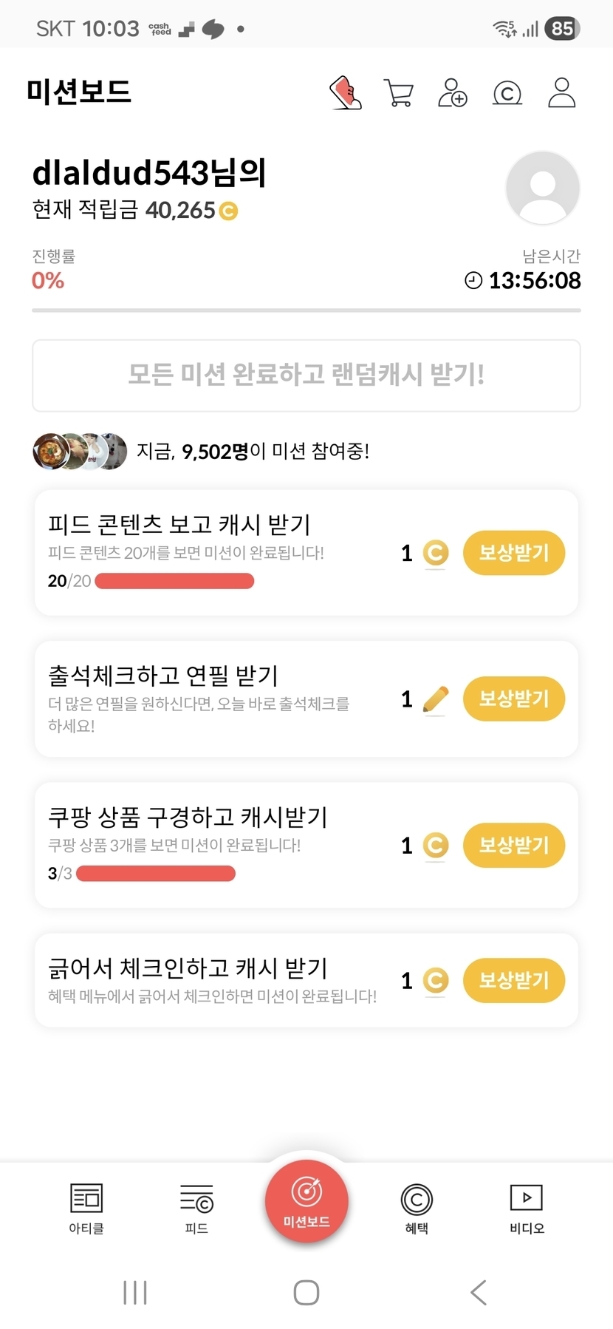This screenshot has width=613, height=1329.
Task: Tap the red sneaker icon in header
Action: coord(345,93)
